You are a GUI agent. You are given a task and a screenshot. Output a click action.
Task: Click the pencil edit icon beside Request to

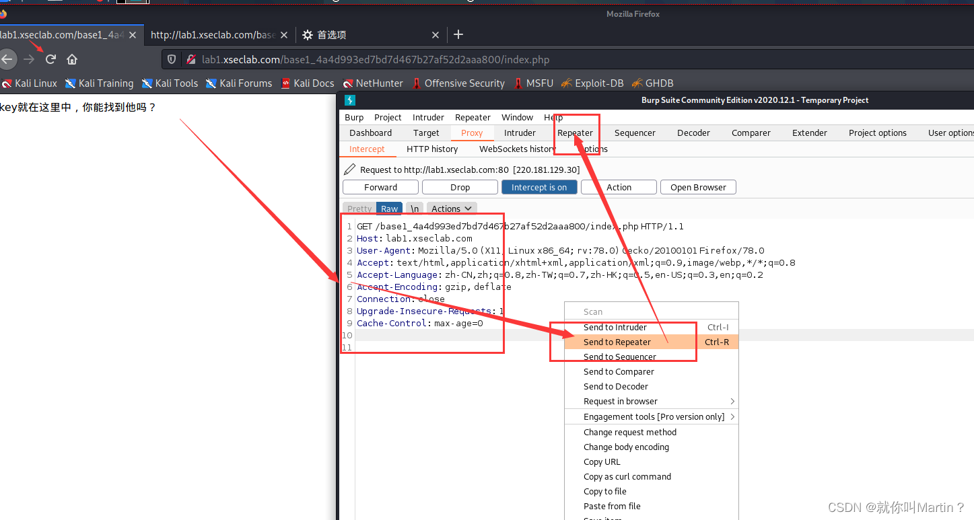[x=349, y=170]
